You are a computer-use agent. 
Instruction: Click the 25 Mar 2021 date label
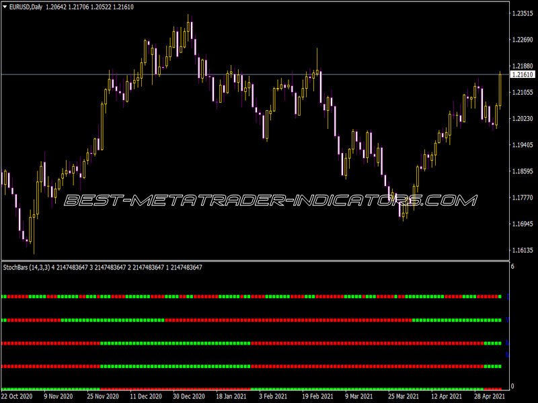click(403, 396)
